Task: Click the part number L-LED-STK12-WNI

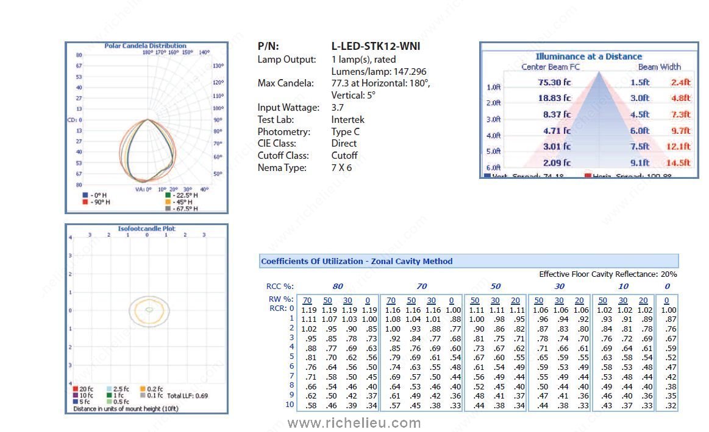Action: pos(376,46)
